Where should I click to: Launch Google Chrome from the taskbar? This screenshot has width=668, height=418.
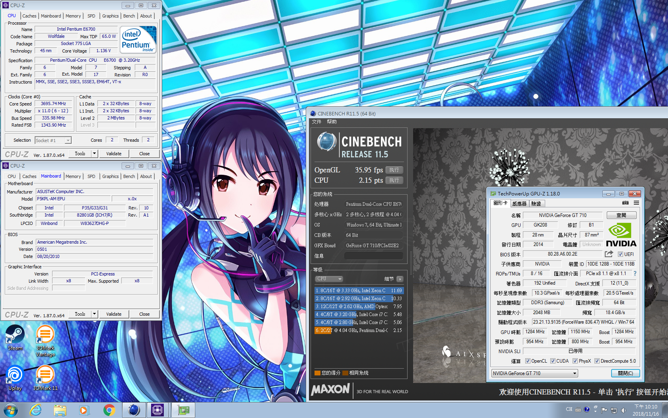pos(109,410)
